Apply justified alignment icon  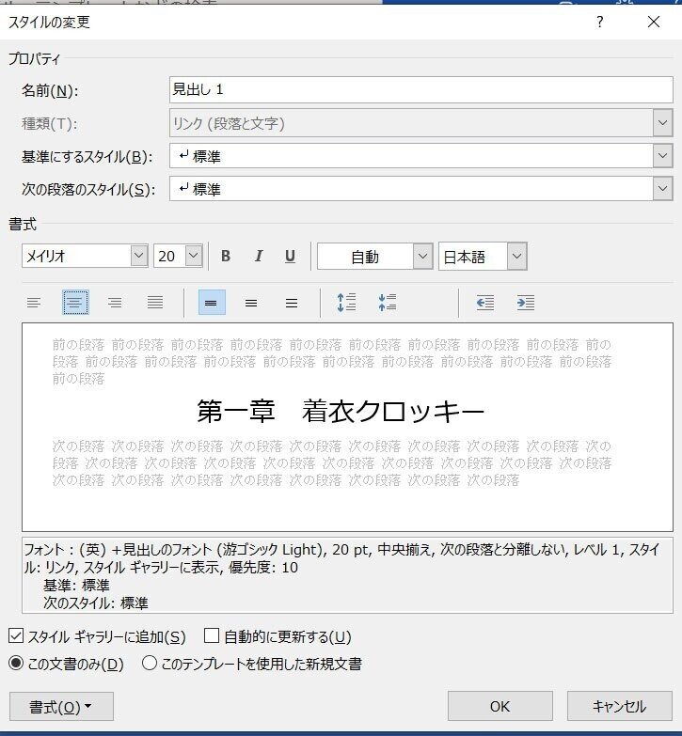(155, 303)
